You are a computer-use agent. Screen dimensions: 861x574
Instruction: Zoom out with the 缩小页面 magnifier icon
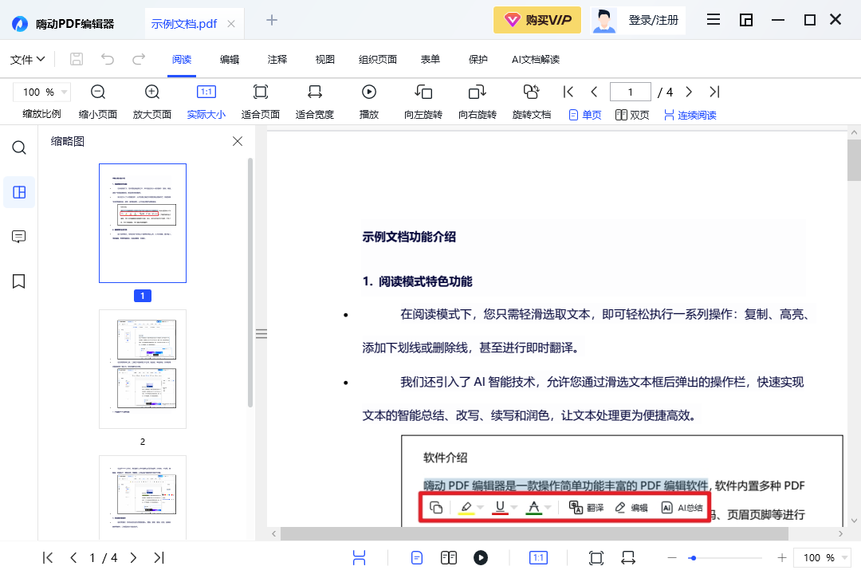click(96, 92)
